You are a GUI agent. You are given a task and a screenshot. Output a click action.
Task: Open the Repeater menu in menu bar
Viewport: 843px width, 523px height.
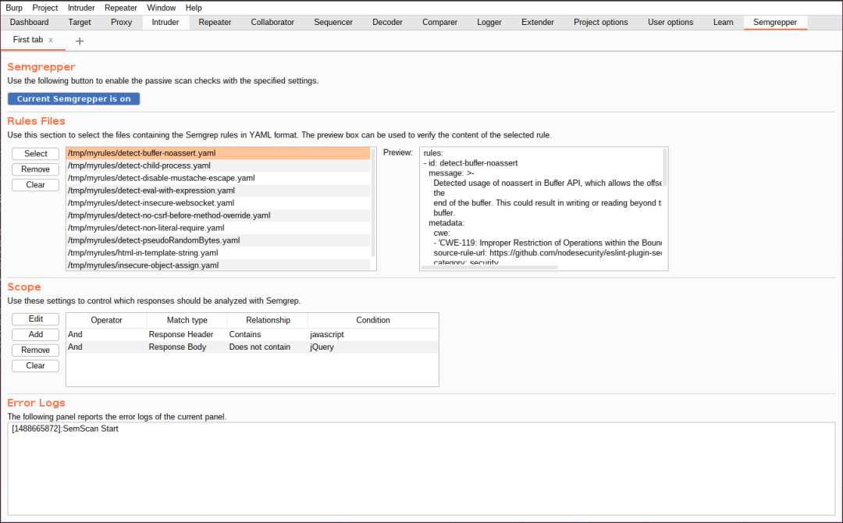pos(121,8)
